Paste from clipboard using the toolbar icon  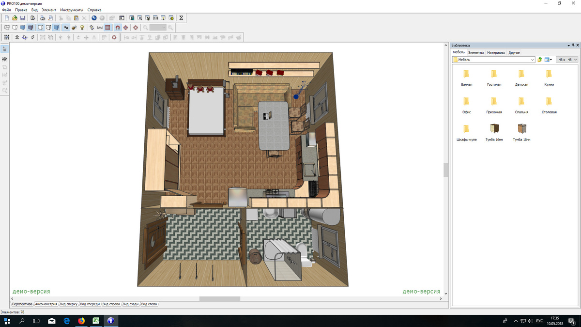(x=76, y=18)
